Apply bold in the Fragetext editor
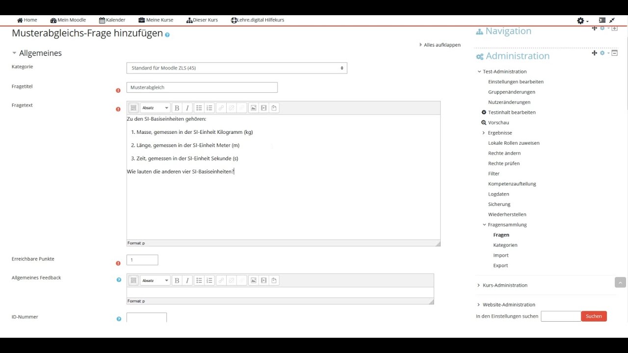This screenshot has width=628, height=353. [x=177, y=108]
